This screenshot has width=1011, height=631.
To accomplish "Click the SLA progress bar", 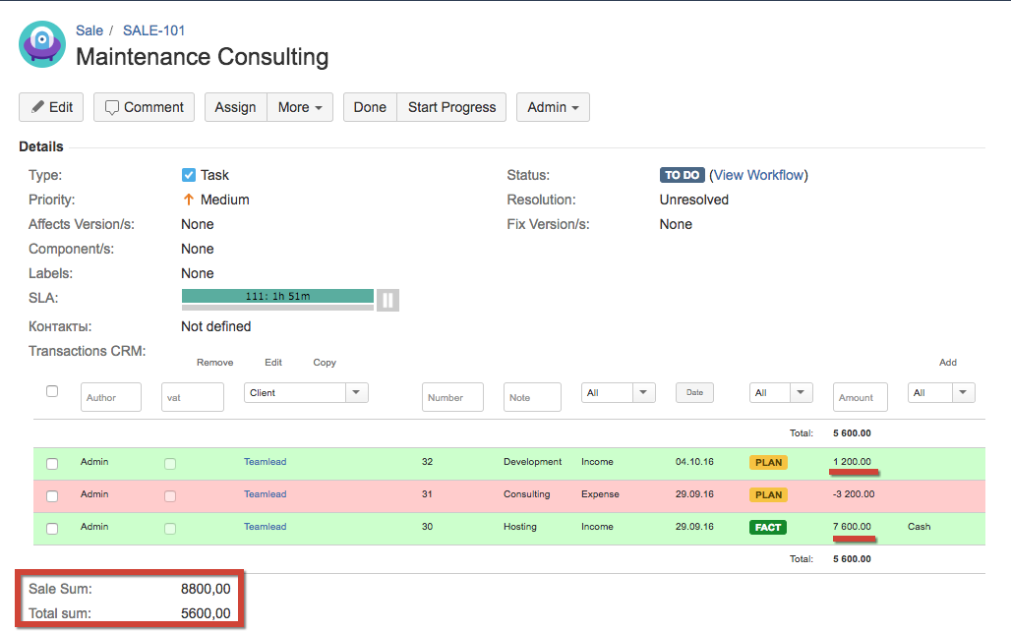I will point(277,296).
